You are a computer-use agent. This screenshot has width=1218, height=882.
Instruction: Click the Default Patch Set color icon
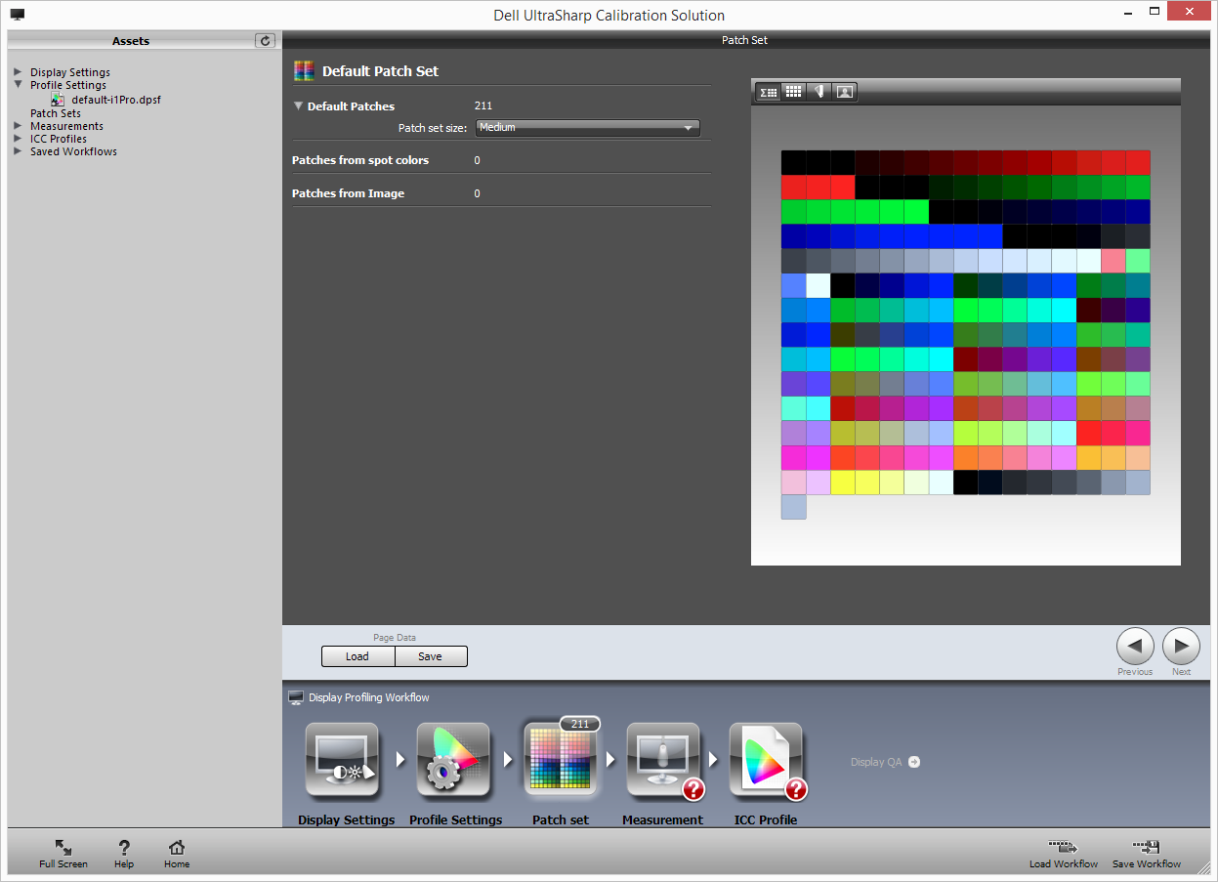[x=304, y=70]
